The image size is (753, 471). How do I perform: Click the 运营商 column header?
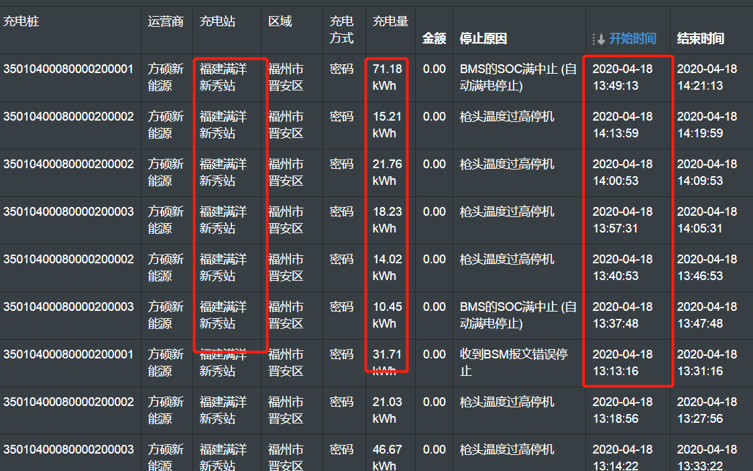click(166, 21)
